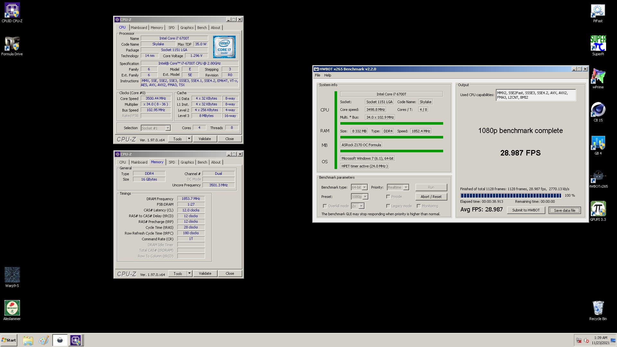The height and width of the screenshot is (347, 617).
Task: Open the Formula Drive desktop icon
Action: (x=12, y=46)
